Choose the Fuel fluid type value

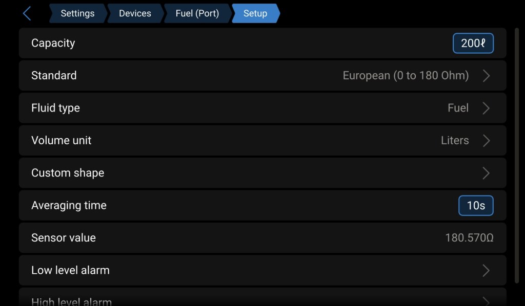point(458,108)
